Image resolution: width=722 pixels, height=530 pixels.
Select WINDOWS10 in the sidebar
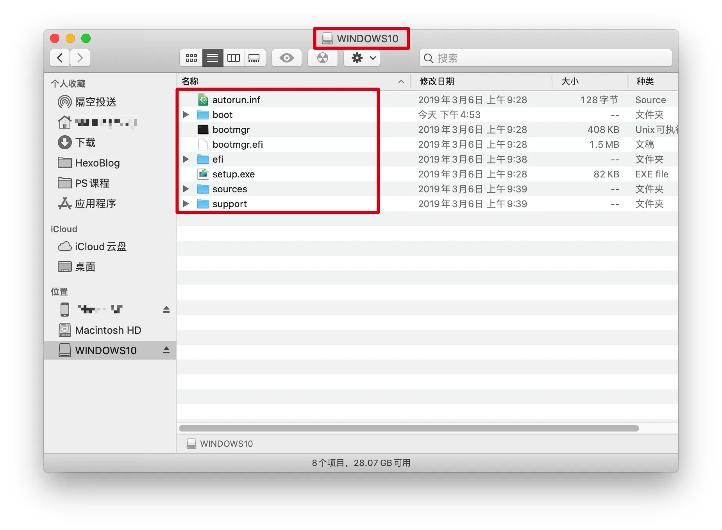click(110, 350)
